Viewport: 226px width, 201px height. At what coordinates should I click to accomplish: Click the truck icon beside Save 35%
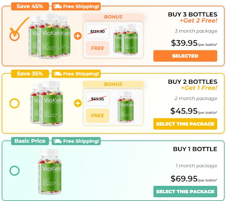57,74
